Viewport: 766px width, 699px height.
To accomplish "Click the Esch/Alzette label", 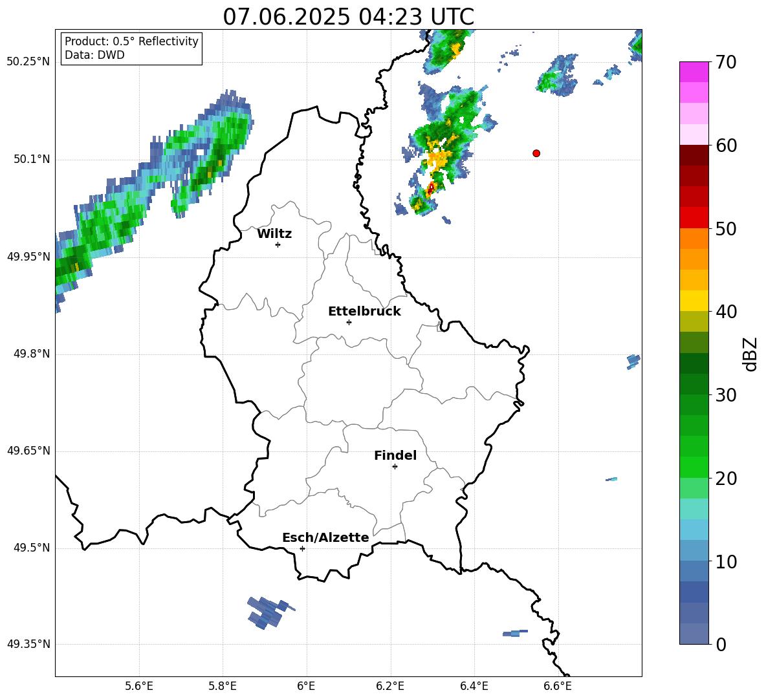I will click(x=325, y=537).
